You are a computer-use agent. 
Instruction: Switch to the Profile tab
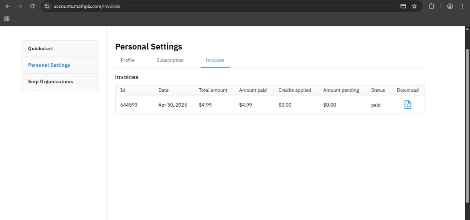pyautogui.click(x=127, y=60)
